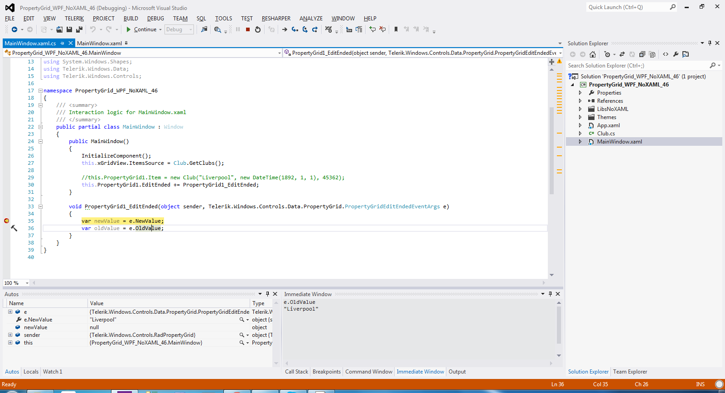Viewport: 725px width, 393px height.
Task: Click the Show All Files icon
Action: (x=652, y=54)
